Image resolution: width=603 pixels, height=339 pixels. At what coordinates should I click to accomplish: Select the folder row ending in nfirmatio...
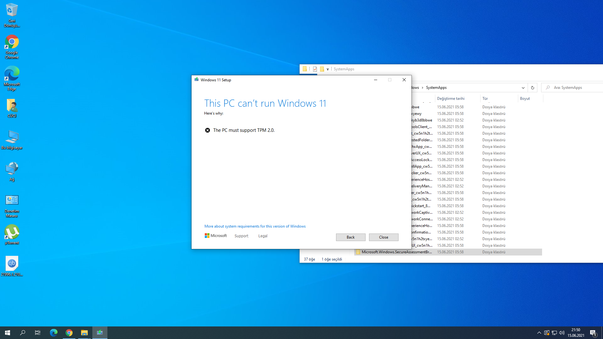pos(477,232)
